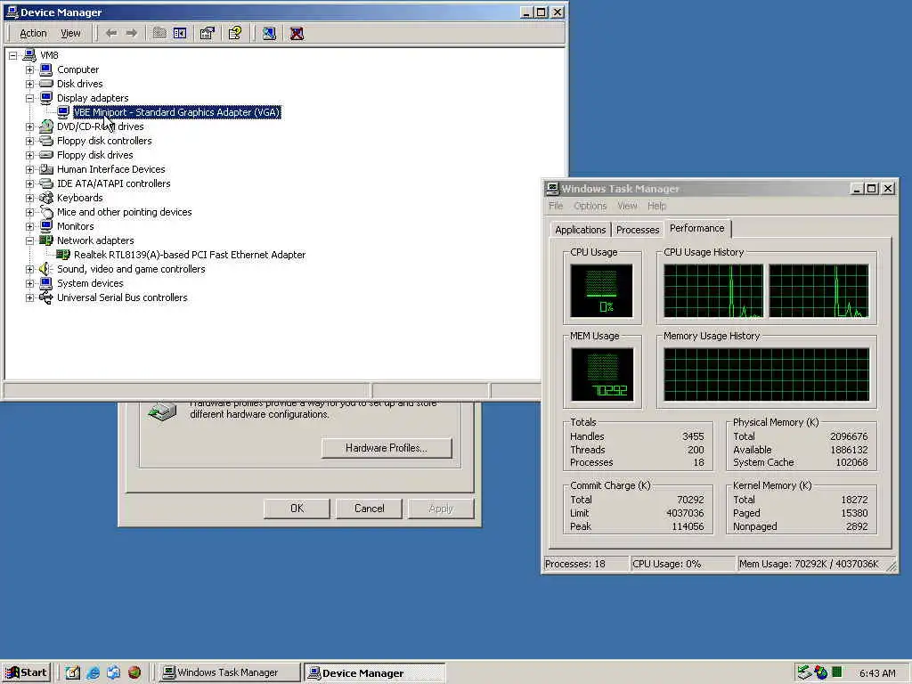The height and width of the screenshot is (684, 912).
Task: Click the VBE Miniport display adapter icon
Action: point(63,112)
